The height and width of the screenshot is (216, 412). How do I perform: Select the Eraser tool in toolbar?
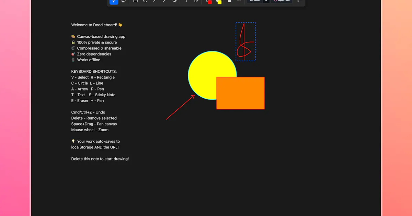[x=124, y=1]
